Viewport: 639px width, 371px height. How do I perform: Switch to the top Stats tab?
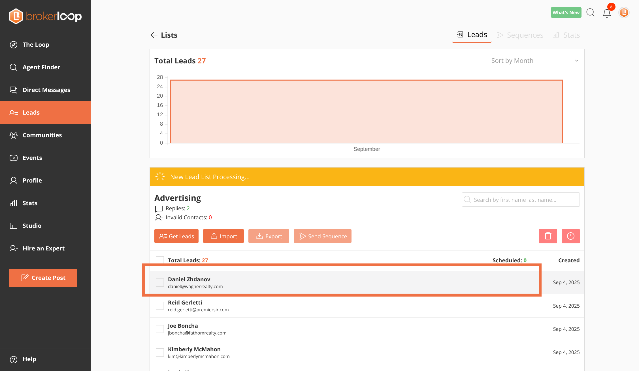click(x=566, y=35)
